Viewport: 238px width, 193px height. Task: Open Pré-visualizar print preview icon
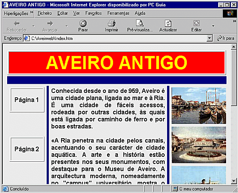140,23
